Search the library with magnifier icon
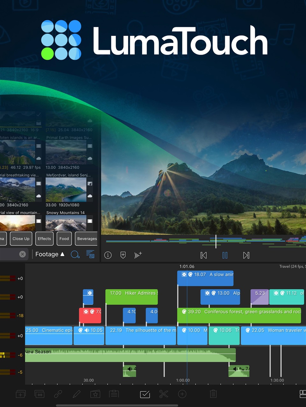The image size is (306, 407). 75,254
